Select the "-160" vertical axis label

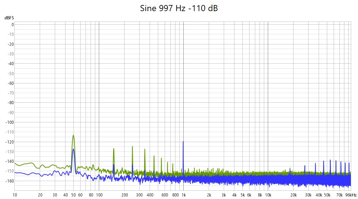point(10,181)
